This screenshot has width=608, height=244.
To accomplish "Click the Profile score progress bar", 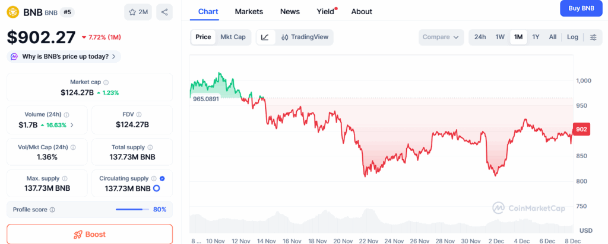I will 132,209.
